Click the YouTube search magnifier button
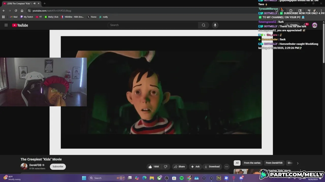 [x=203, y=25]
